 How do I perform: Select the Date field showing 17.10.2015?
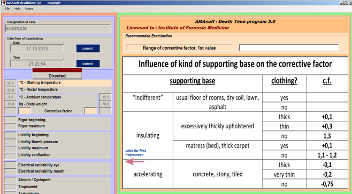(x=37, y=49)
